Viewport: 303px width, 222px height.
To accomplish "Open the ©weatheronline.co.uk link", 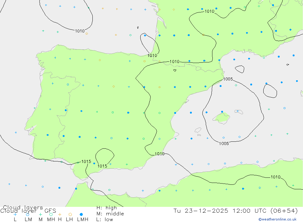I will 278,219.
